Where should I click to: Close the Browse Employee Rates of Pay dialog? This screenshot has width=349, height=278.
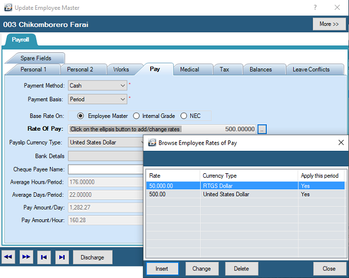[341, 143]
